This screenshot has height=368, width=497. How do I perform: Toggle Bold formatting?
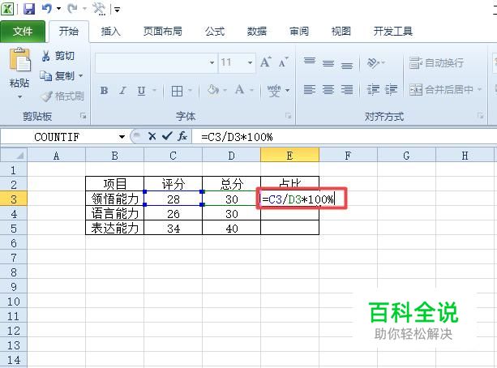click(x=104, y=91)
